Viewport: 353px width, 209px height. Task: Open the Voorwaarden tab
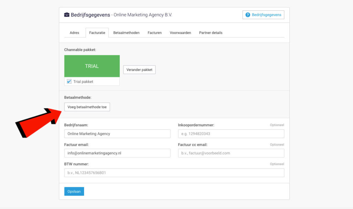[x=180, y=33]
